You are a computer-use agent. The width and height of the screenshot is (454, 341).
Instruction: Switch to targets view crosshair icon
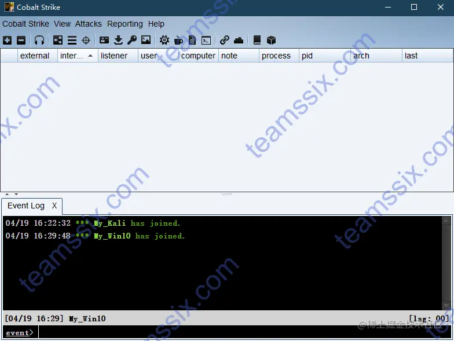[x=86, y=41]
